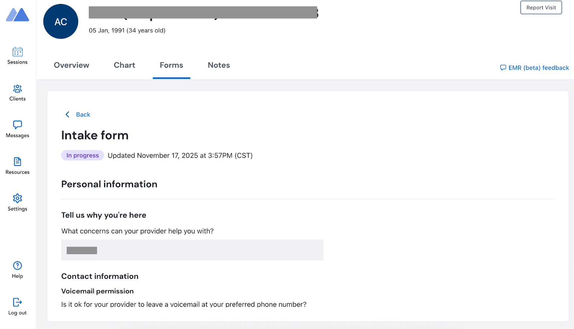Select the Resources document icon

17,162
